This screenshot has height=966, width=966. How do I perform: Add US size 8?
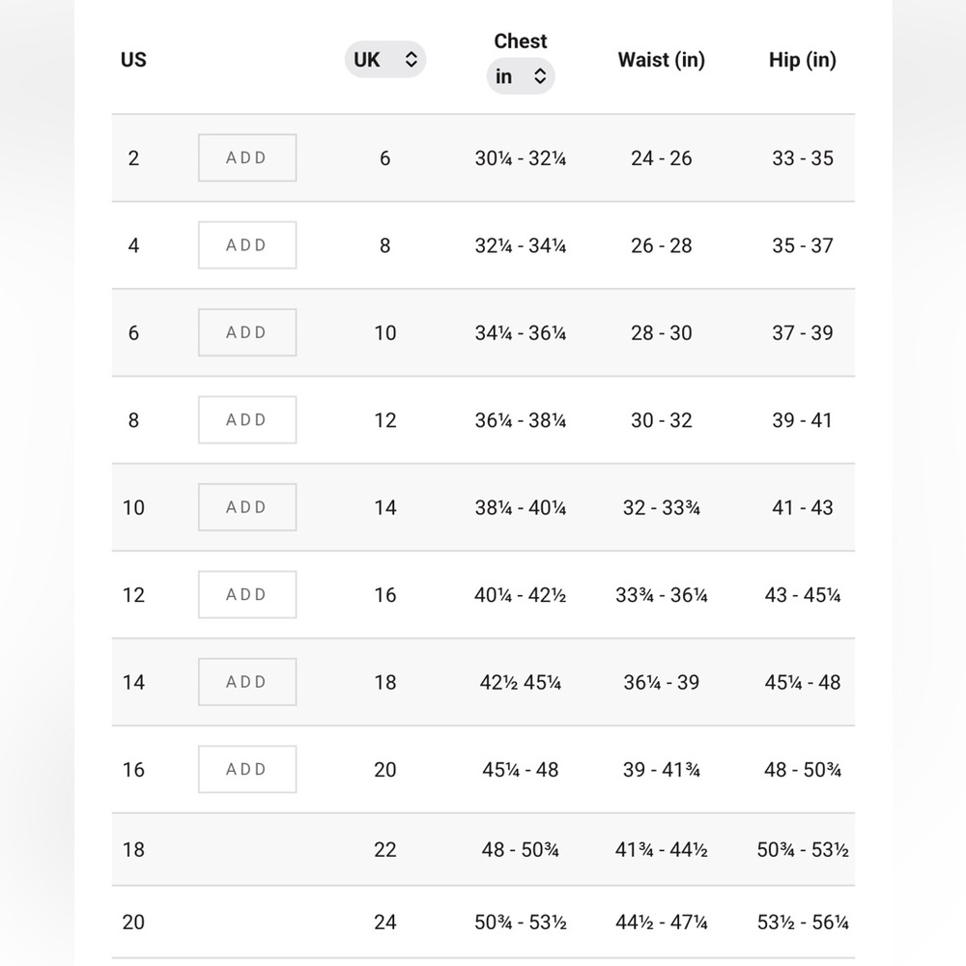click(x=247, y=420)
